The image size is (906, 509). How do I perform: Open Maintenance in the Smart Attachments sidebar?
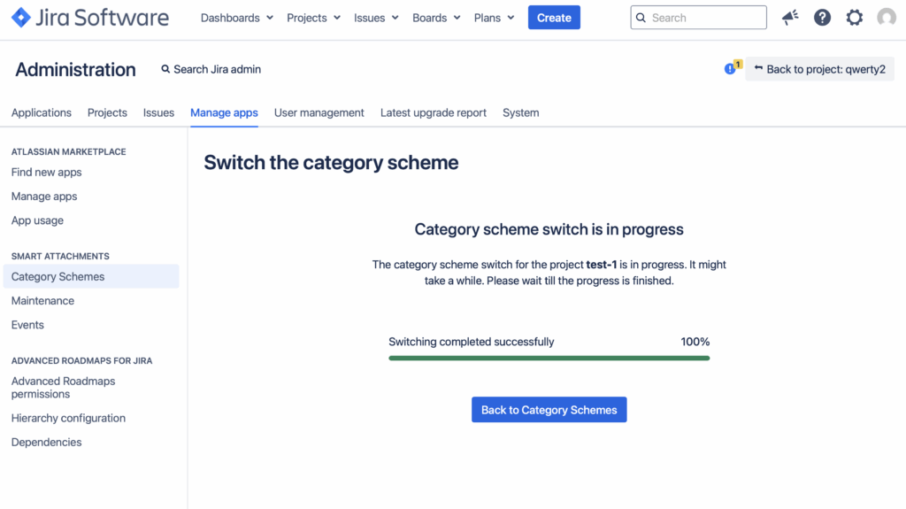click(42, 301)
